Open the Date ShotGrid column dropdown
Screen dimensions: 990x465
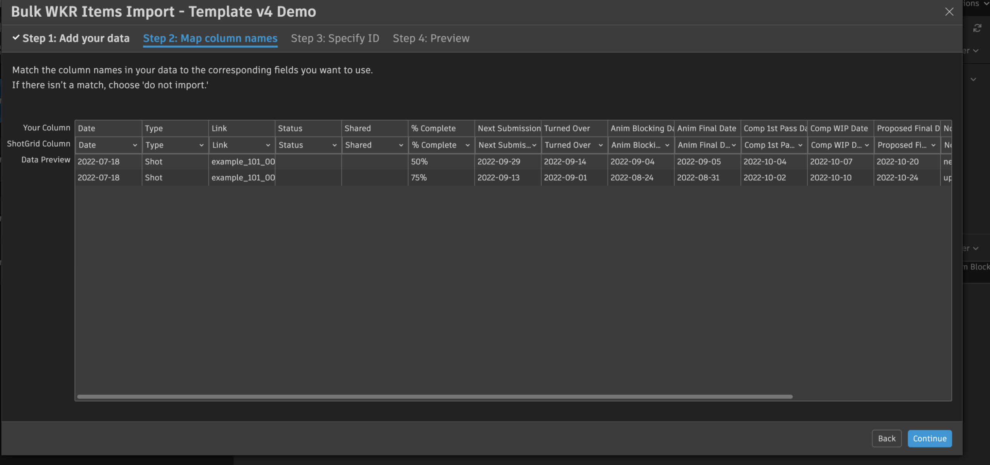[x=108, y=145]
